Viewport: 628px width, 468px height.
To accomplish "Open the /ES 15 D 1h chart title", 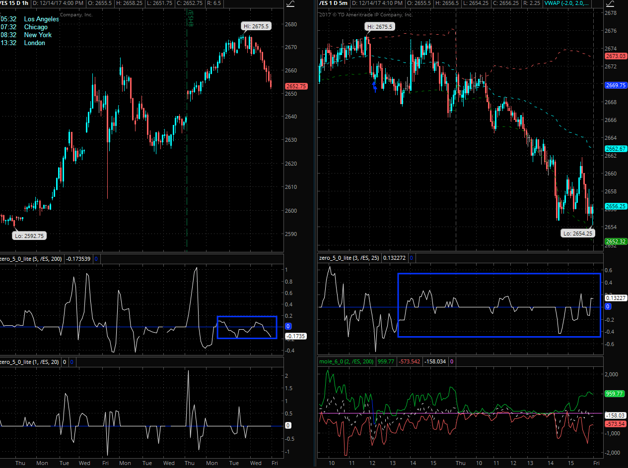I will click(x=14, y=4).
